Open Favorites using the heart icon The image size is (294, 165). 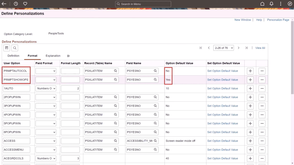pyautogui.click(x=25, y=4)
